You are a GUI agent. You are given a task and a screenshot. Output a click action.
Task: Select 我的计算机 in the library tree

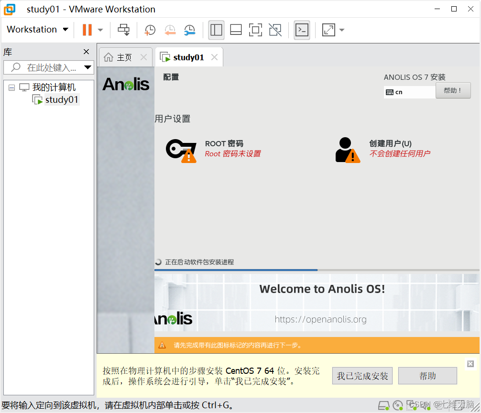[54, 87]
